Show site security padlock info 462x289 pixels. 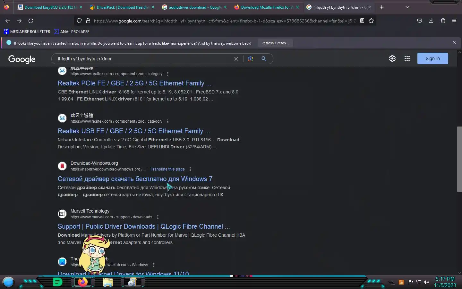[x=88, y=21]
